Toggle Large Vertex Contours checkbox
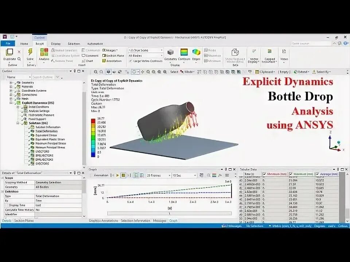Screen dimensions: 350x262 coord(131,61)
